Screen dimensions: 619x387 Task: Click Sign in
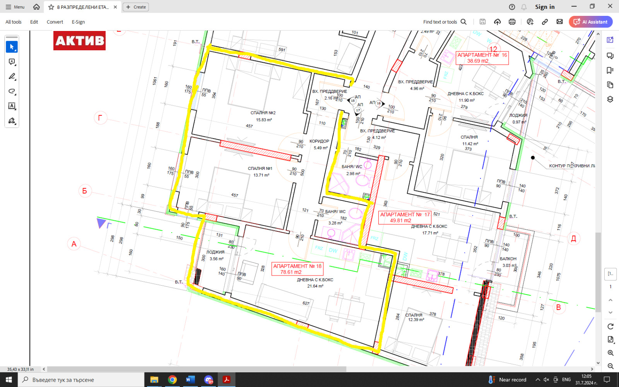(544, 7)
